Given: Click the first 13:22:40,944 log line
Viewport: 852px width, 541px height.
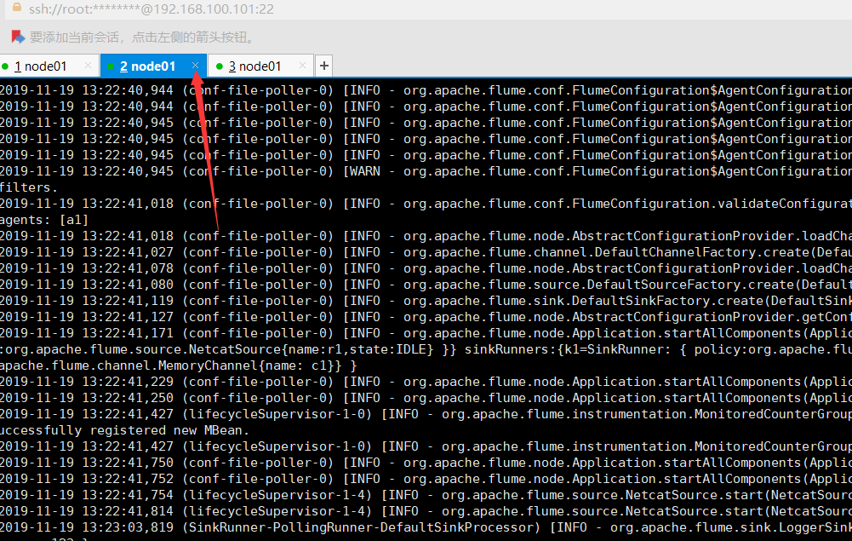Looking at the screenshot, I should [426, 90].
